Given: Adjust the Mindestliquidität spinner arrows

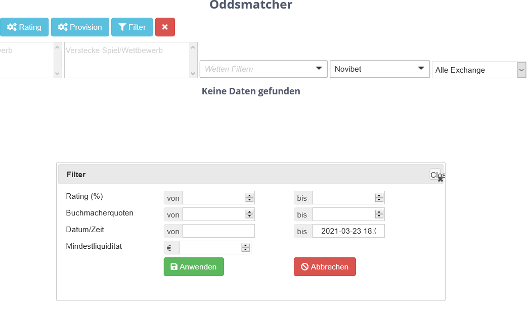Looking at the screenshot, I should (246, 248).
